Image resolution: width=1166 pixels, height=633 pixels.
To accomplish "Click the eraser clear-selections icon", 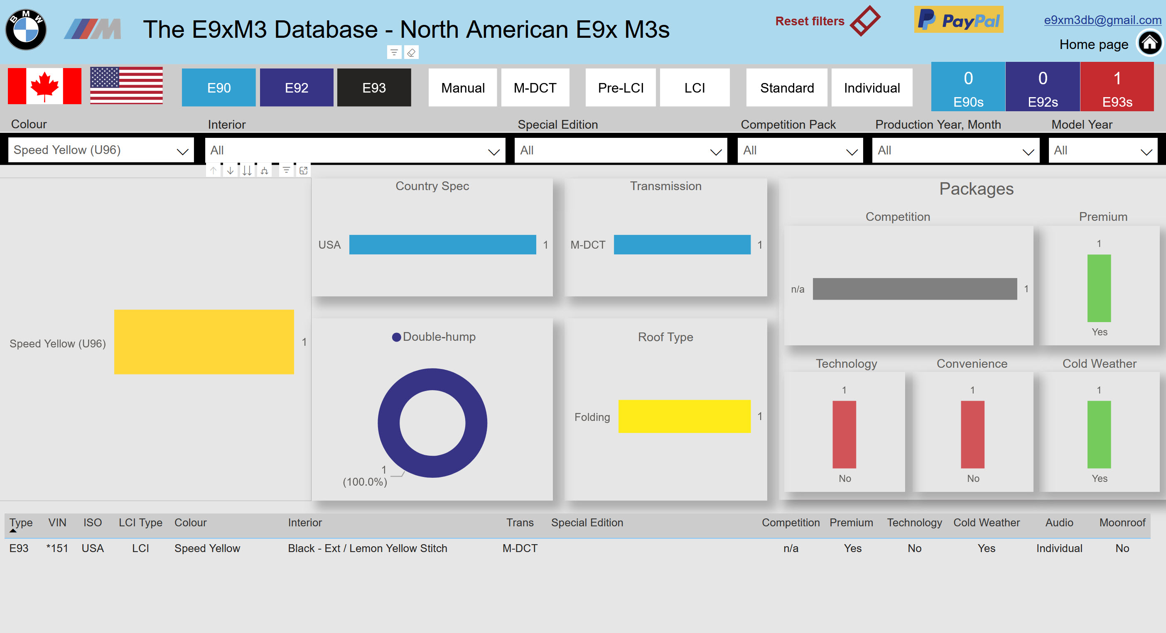I will (411, 52).
